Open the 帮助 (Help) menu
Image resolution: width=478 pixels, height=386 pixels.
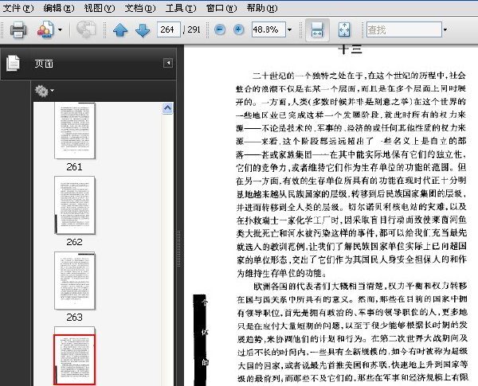coord(262,8)
